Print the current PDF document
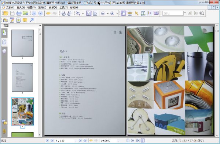This screenshot has height=144, width=220. pyautogui.click(x=19, y=13)
